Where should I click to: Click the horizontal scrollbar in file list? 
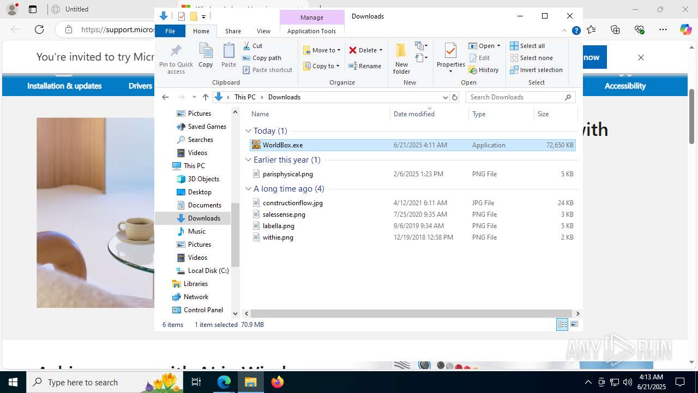pos(412,314)
